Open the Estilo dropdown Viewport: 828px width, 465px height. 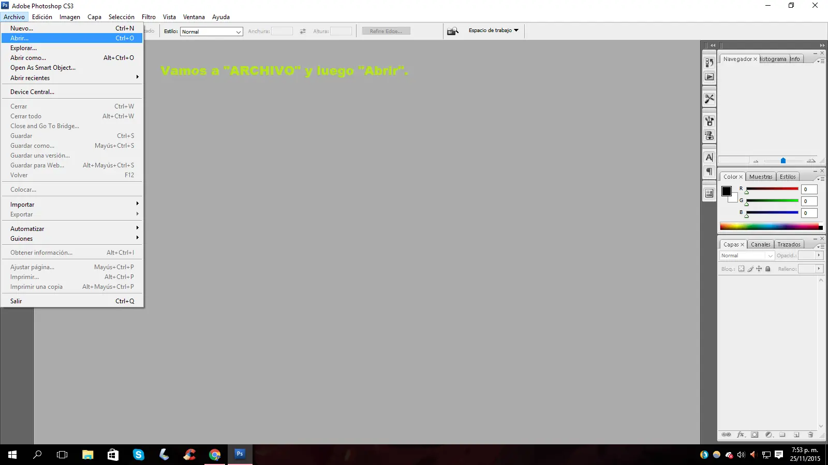point(212,32)
